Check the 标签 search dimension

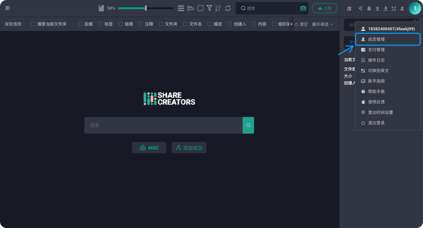coord(100,24)
